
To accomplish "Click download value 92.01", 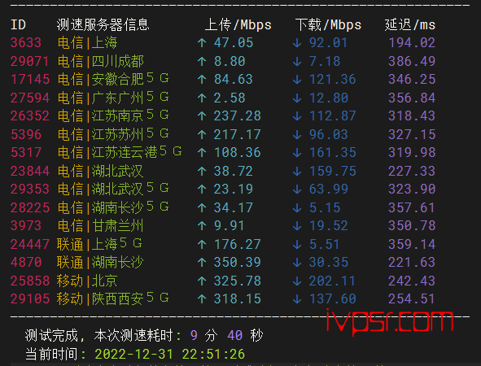I will pos(328,42).
